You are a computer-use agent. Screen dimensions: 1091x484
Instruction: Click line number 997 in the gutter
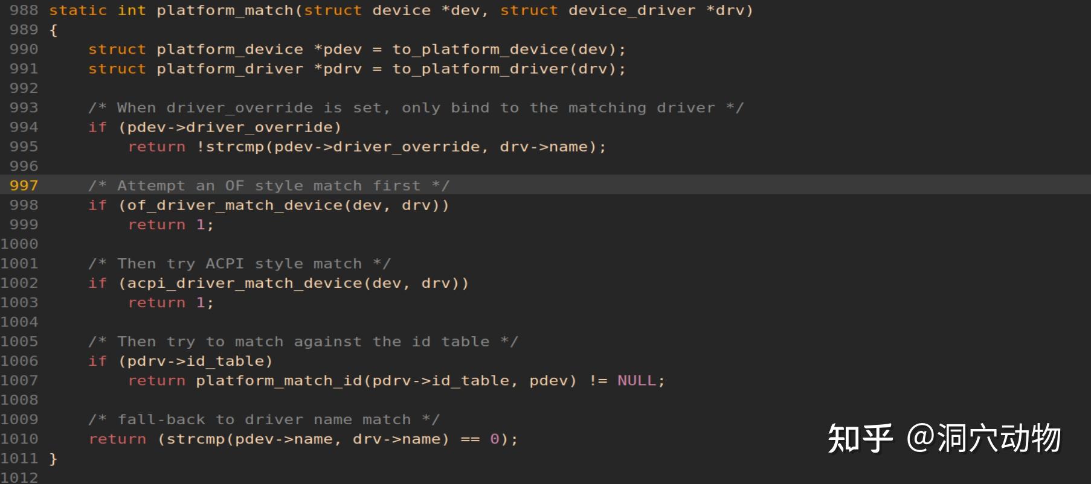[24, 185]
